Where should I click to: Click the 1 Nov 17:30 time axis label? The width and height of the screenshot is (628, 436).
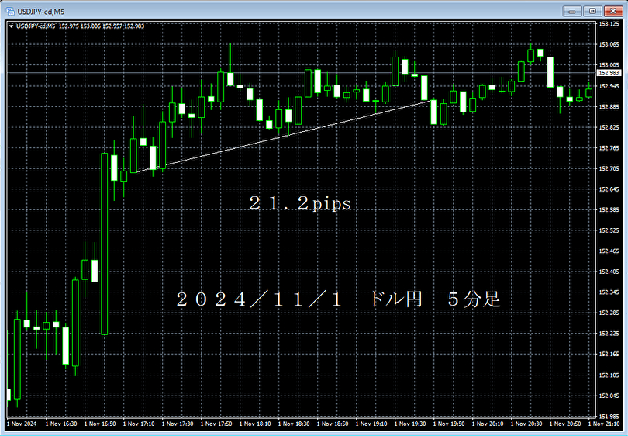[x=178, y=424]
